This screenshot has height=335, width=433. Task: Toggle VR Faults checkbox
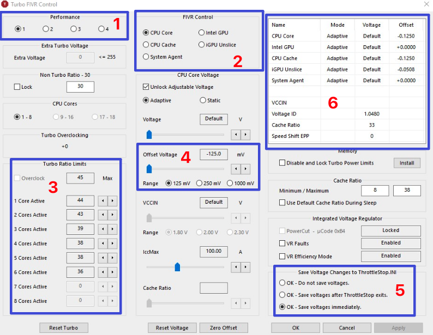[282, 243]
